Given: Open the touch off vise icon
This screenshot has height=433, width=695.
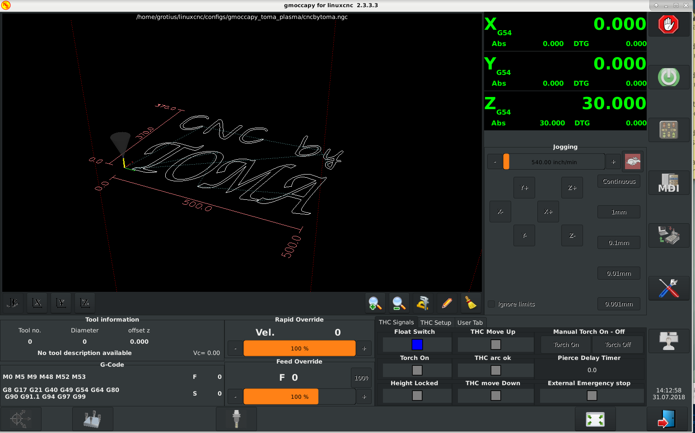Looking at the screenshot, I should point(93,419).
